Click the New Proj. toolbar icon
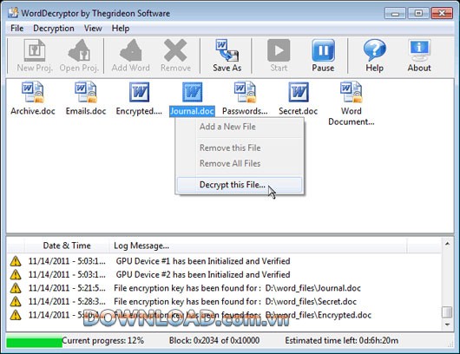Image resolution: width=460 pixels, height=354 pixels. click(x=35, y=50)
